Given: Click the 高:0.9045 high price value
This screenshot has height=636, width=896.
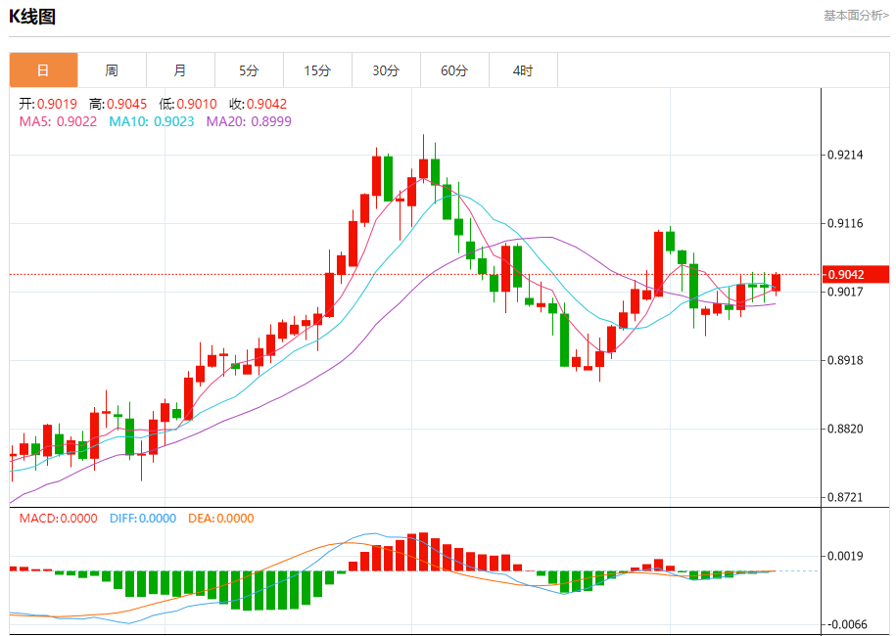Looking at the screenshot, I should point(118,104).
